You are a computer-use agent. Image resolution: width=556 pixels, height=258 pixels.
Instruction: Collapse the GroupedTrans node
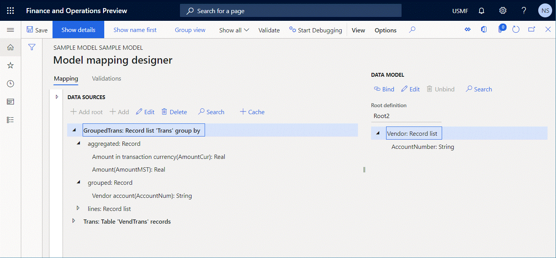click(74, 131)
